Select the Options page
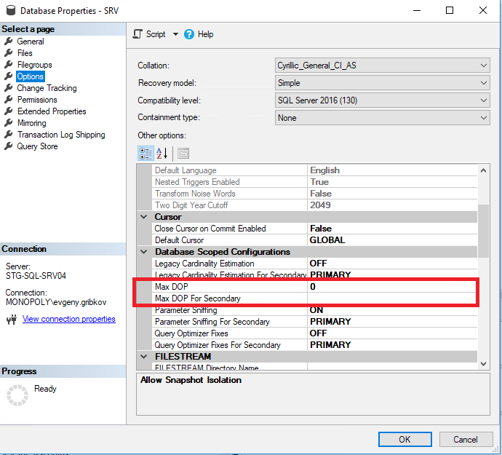Image resolution: width=502 pixels, height=455 pixels. 30,76
